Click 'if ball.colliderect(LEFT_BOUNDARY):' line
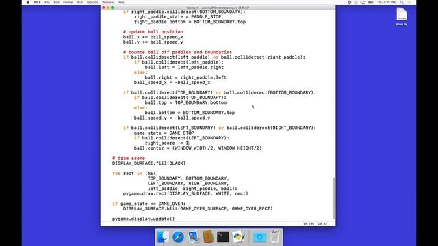 point(181,138)
